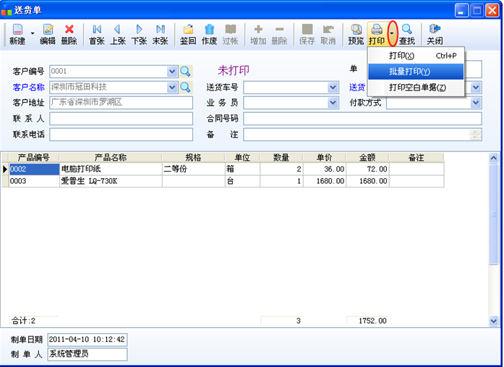Screen dimensions: 504x367
Task: Expand the 客户名称 combo box arrow
Action: click(172, 87)
